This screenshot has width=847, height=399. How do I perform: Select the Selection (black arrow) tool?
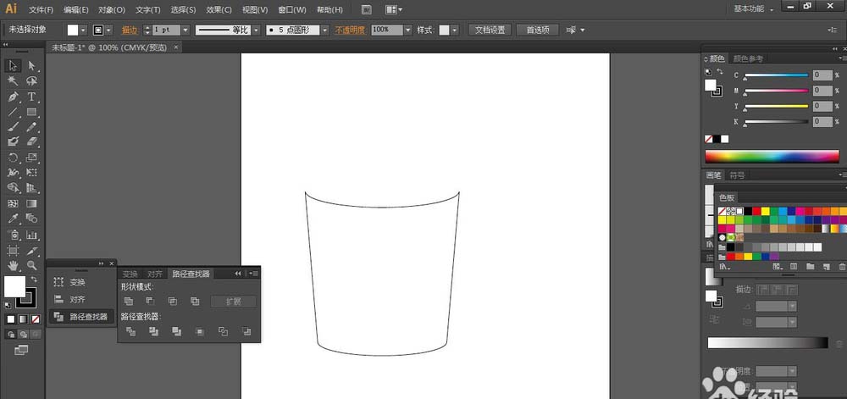[13, 66]
